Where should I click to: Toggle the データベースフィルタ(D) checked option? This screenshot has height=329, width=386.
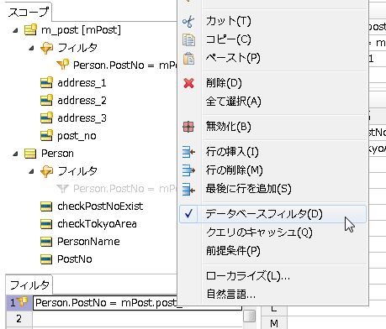tap(272, 214)
